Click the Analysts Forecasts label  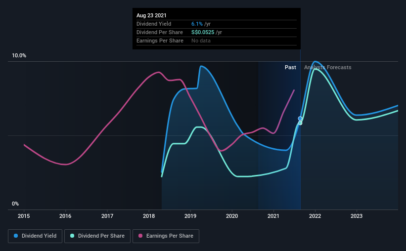tap(327, 67)
